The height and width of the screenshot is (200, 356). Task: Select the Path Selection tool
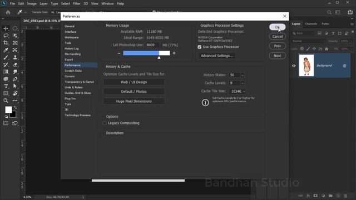click(15, 87)
